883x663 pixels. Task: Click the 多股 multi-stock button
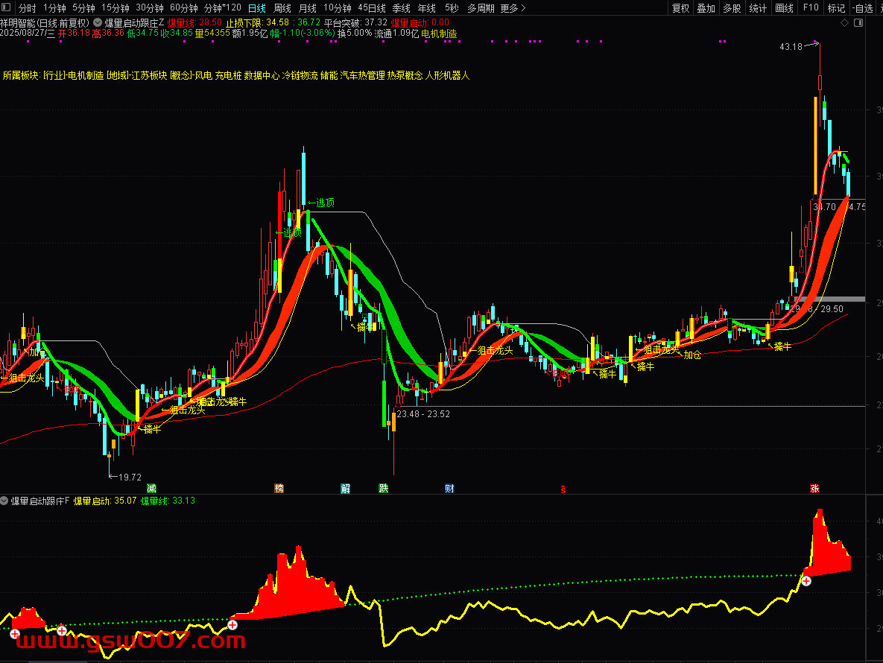pyautogui.click(x=732, y=8)
